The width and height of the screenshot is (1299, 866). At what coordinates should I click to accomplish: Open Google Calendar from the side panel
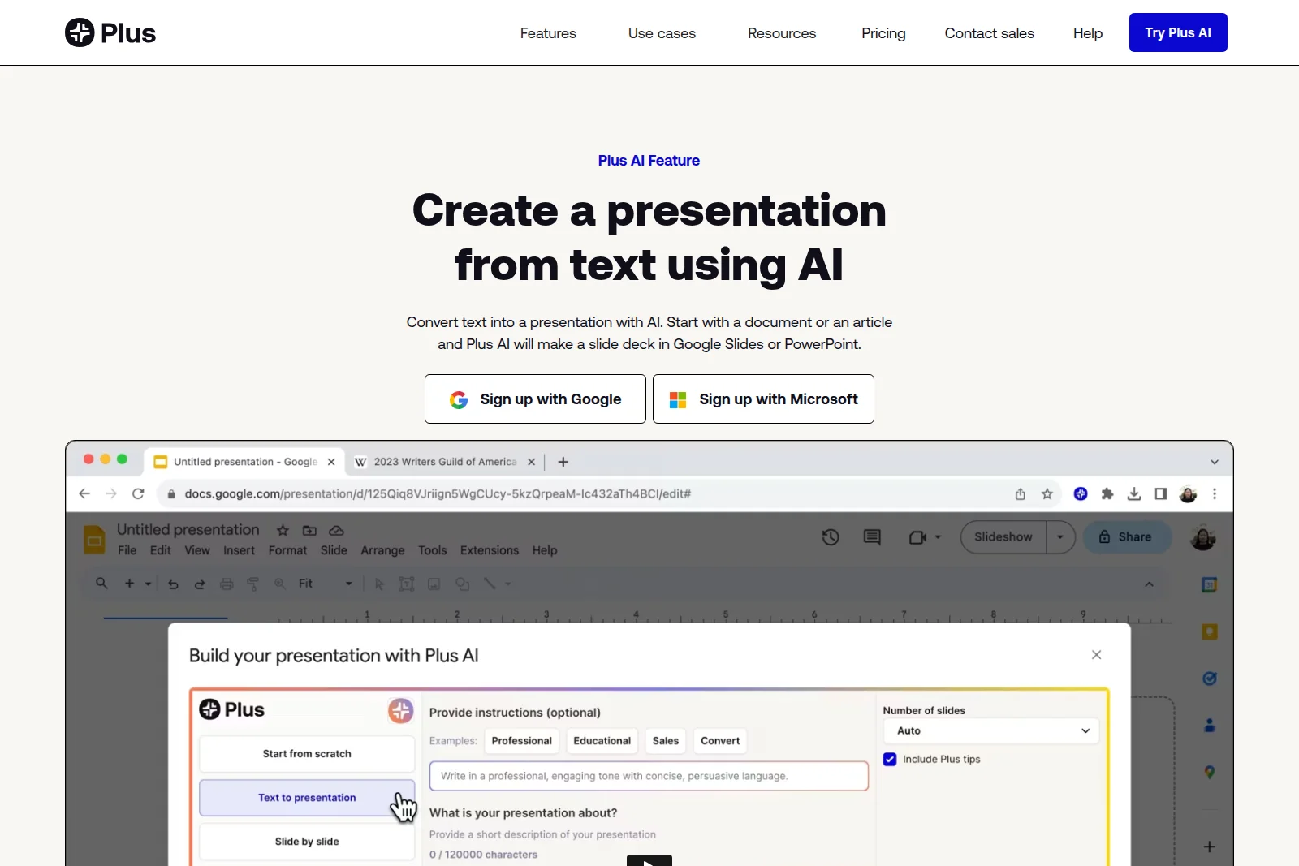point(1209,585)
